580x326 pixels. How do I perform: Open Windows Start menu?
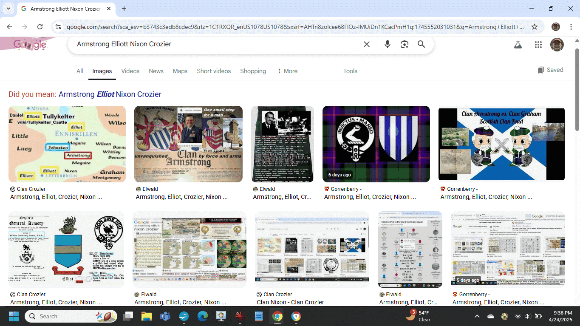click(x=14, y=316)
